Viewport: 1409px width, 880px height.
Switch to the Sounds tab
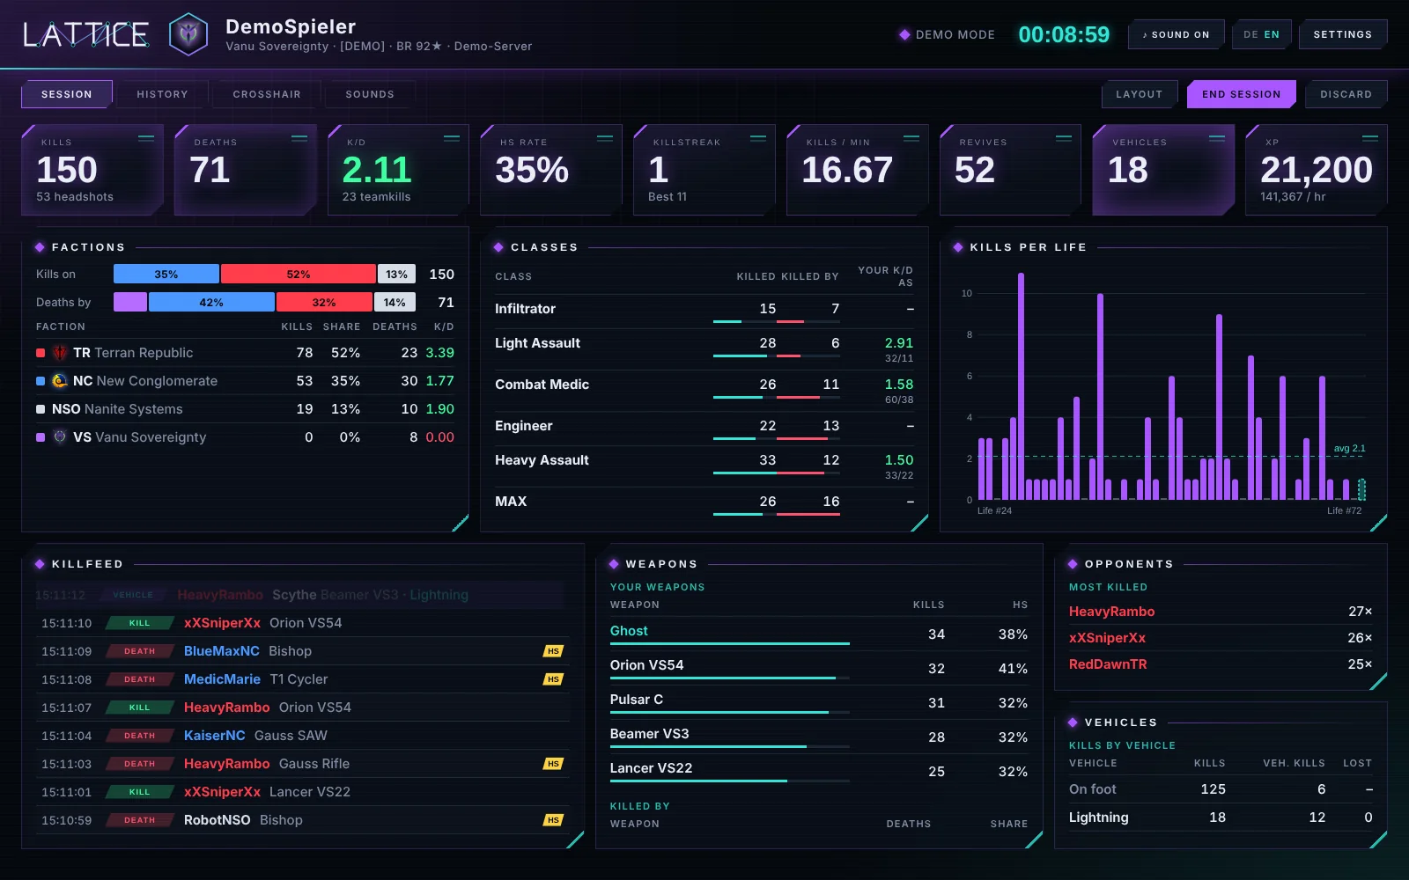pos(370,94)
